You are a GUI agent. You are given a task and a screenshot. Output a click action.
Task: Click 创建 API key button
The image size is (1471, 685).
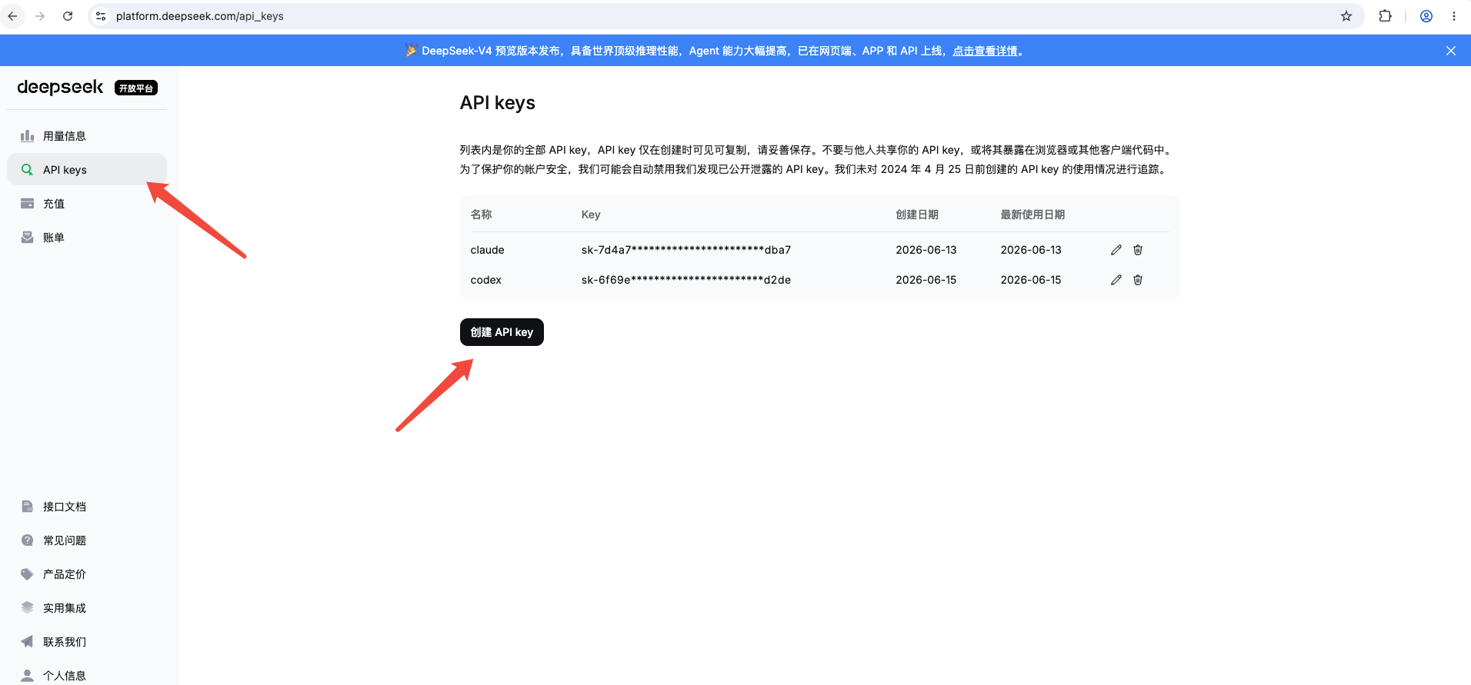(x=502, y=332)
